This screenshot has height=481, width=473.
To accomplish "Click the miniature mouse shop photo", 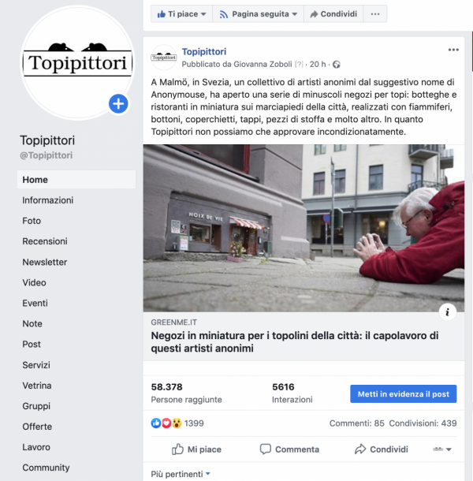I will pos(304,228).
